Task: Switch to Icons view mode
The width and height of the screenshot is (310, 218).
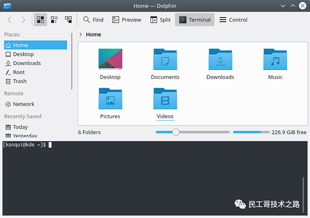Action: (40, 20)
